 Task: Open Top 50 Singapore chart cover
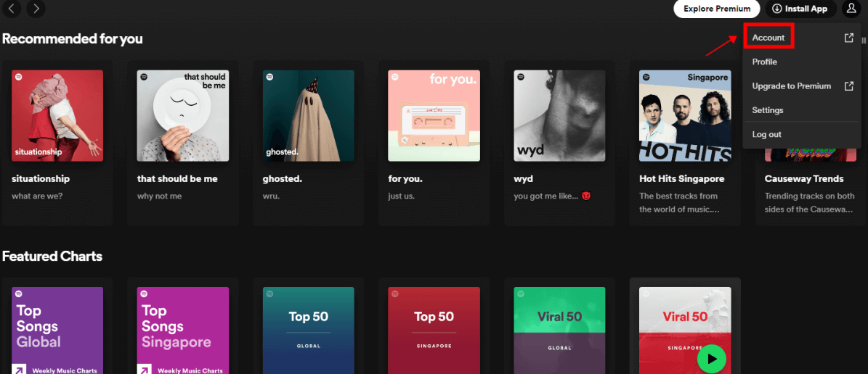coord(434,331)
